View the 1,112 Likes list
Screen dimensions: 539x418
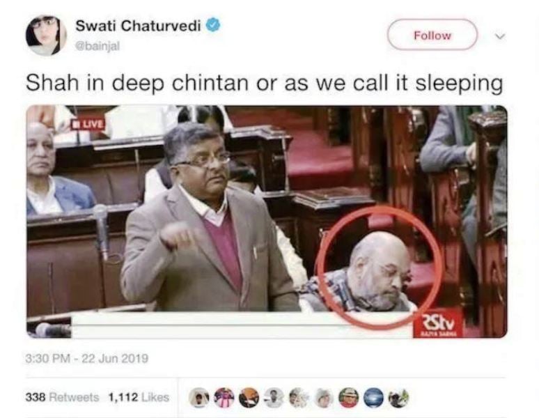pyautogui.click(x=139, y=397)
